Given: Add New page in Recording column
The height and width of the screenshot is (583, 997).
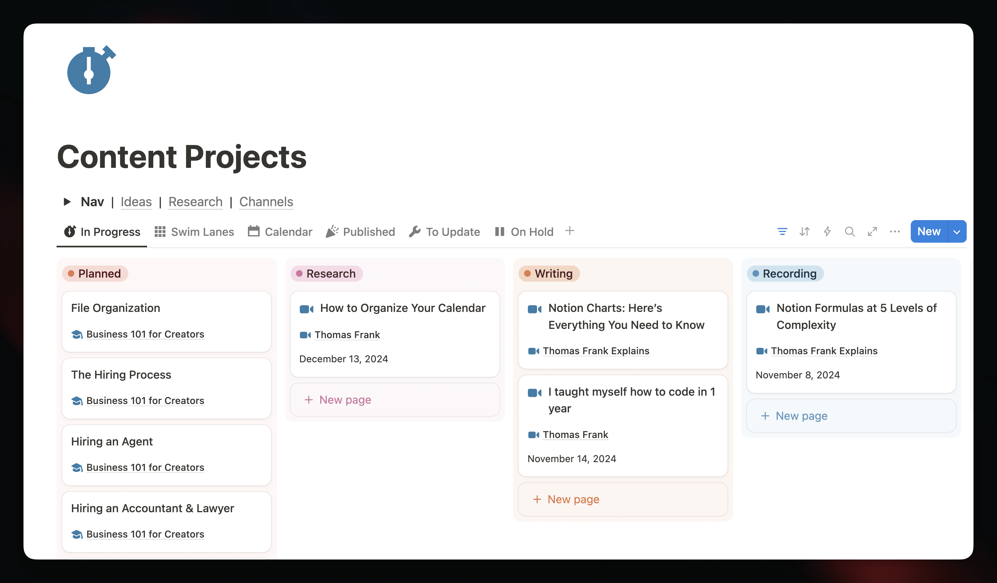Looking at the screenshot, I should (851, 416).
